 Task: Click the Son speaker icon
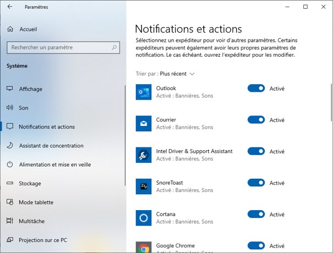pos(10,108)
